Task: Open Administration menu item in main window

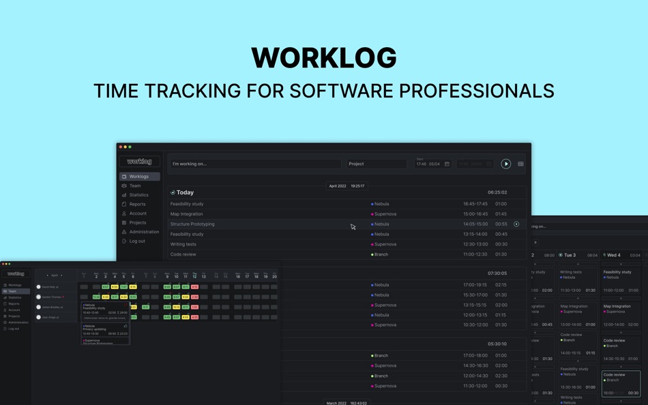Action: tap(140, 232)
